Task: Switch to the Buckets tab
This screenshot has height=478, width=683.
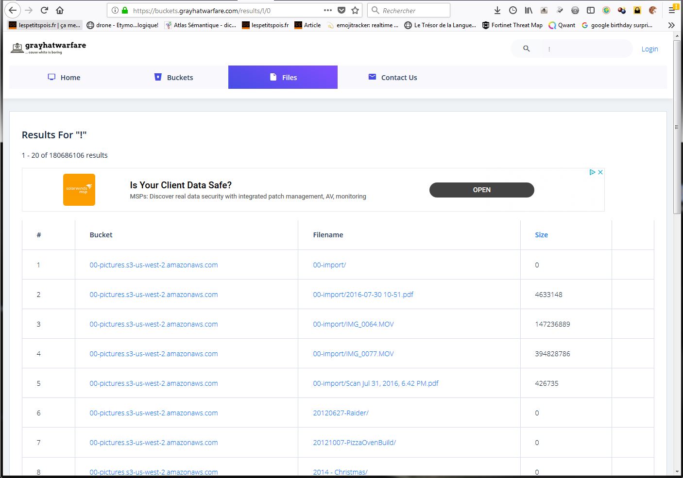Action: pyautogui.click(x=173, y=77)
